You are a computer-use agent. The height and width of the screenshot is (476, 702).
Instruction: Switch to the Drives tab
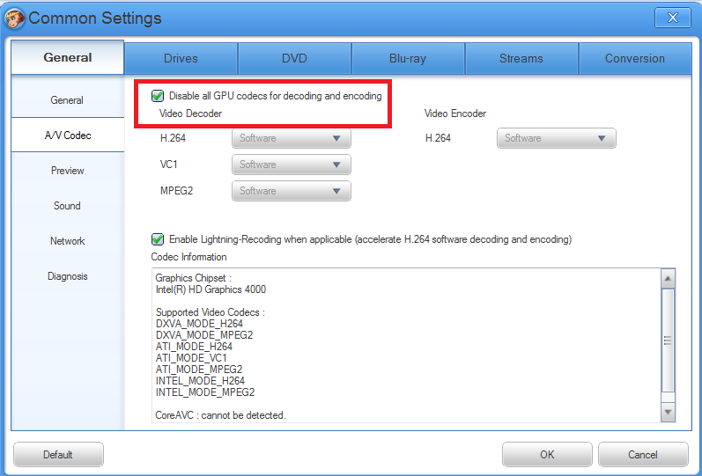click(x=181, y=58)
